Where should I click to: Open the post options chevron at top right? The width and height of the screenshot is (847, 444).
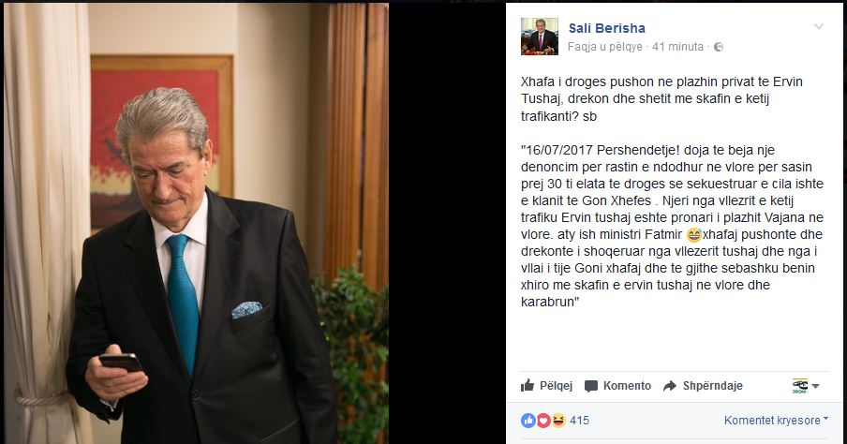[x=819, y=26]
